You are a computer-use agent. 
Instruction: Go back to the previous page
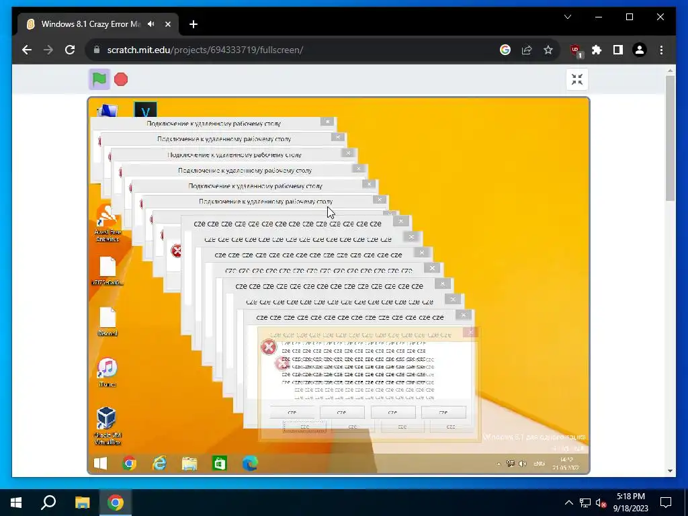pos(27,50)
